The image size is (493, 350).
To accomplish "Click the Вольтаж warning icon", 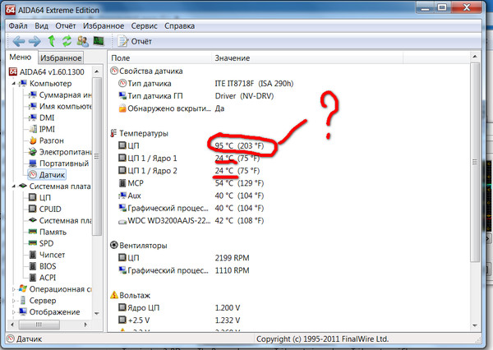I will pos(114,295).
